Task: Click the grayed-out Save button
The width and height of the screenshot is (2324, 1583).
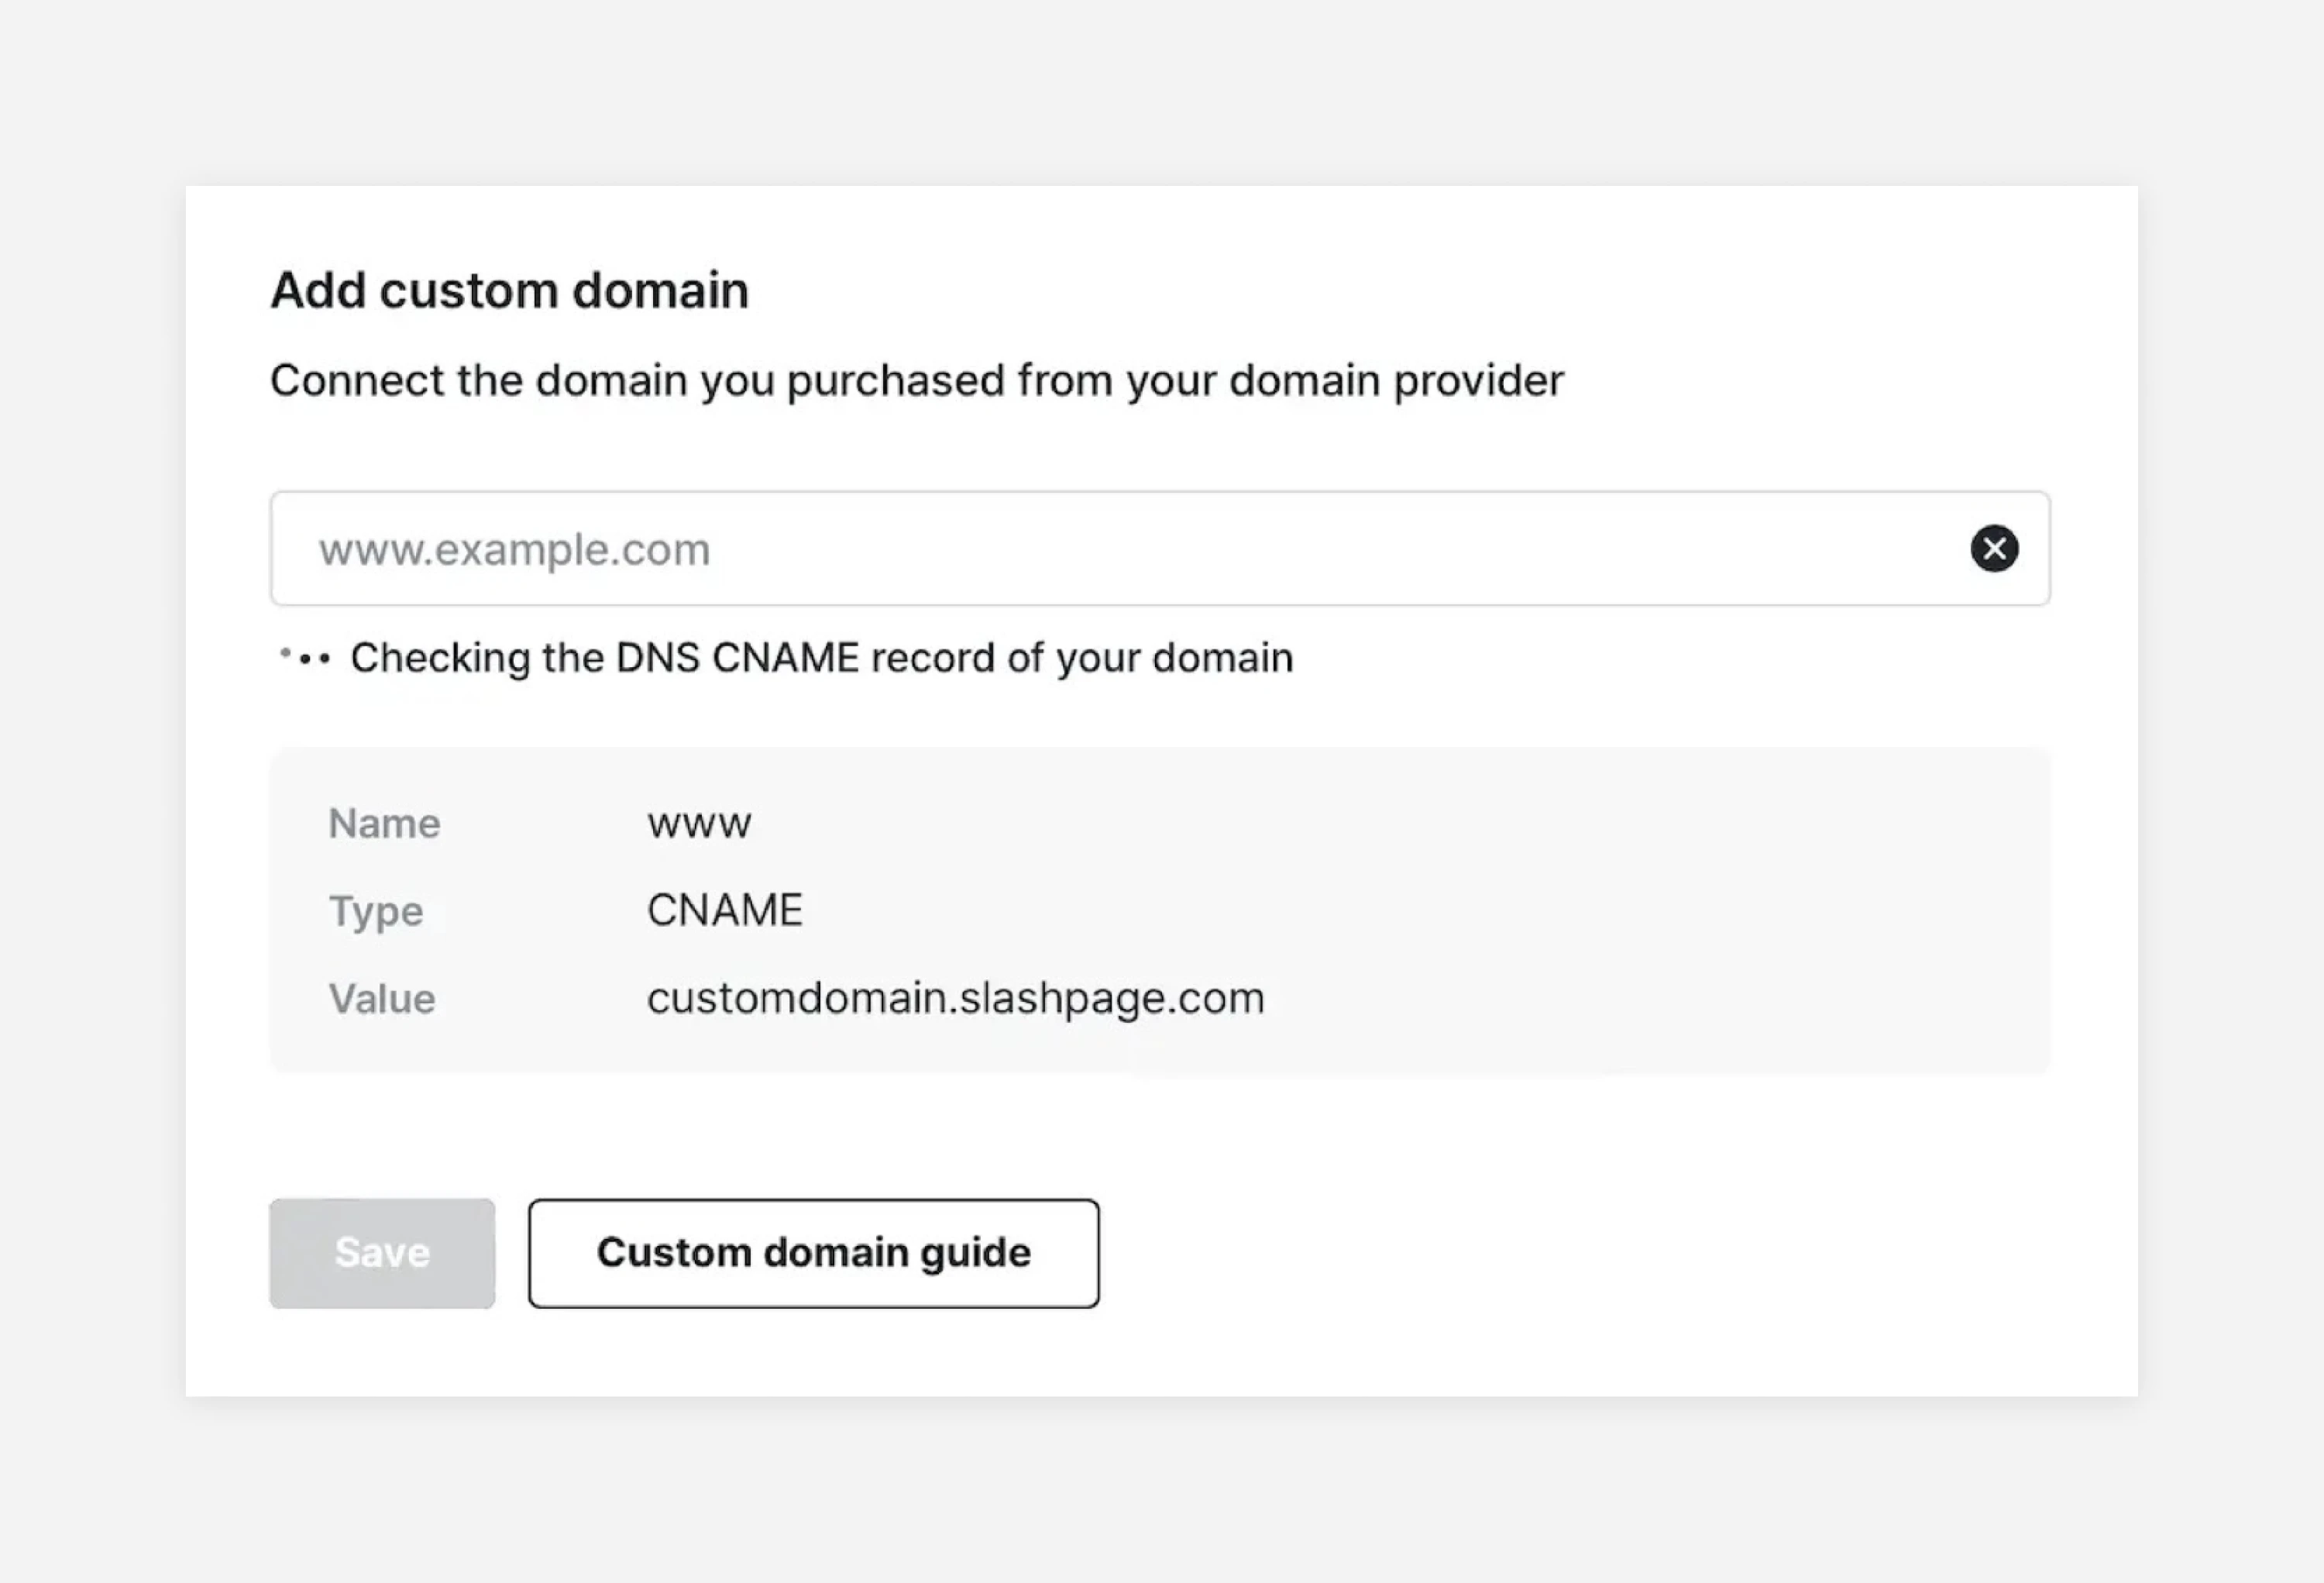Action: pyautogui.click(x=382, y=1253)
